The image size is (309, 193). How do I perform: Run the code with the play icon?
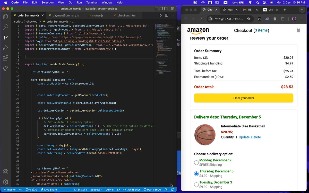click(x=161, y=15)
